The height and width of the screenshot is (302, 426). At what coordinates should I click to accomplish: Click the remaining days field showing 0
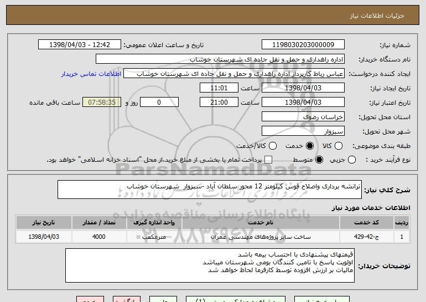[159, 103]
